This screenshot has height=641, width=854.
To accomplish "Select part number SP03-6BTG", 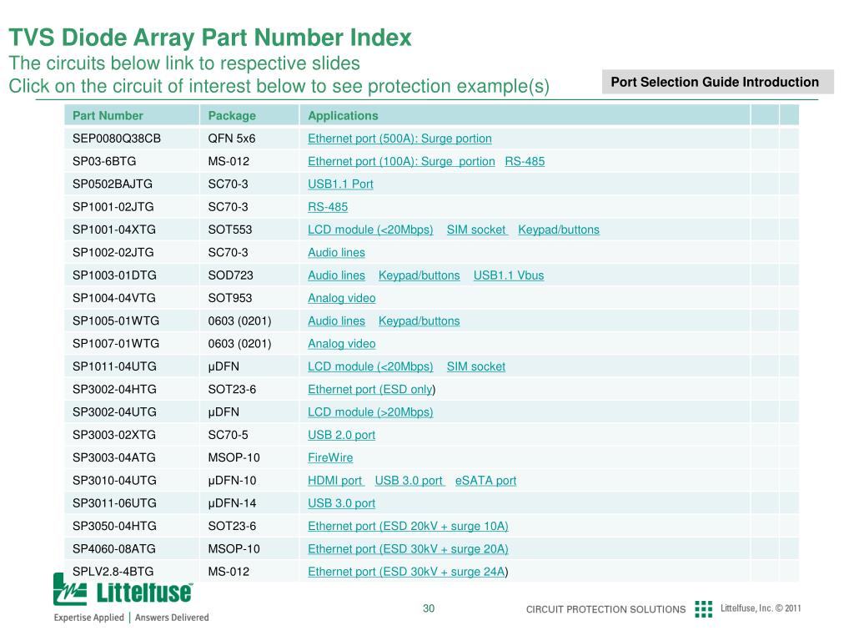I will coord(104,161).
